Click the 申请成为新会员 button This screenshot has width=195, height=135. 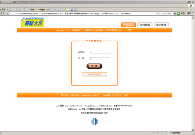pos(94,74)
